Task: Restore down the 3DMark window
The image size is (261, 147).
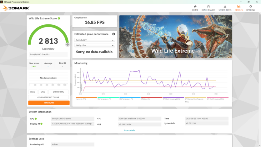Action: (248, 2)
